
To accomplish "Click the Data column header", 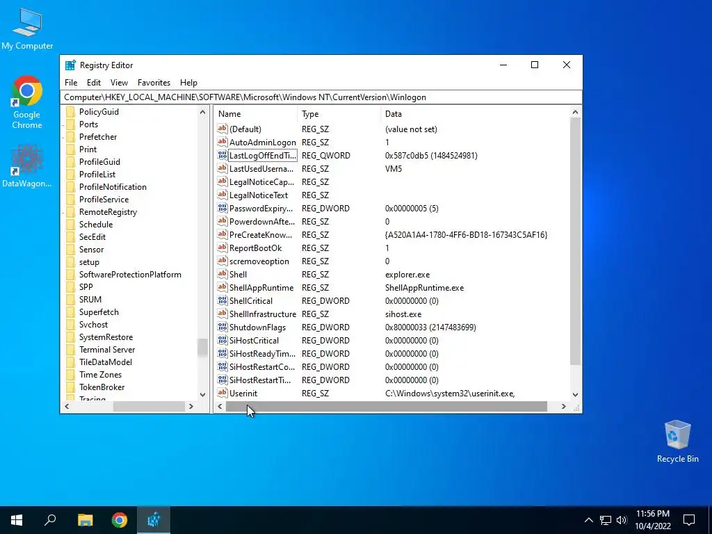I will [x=474, y=114].
